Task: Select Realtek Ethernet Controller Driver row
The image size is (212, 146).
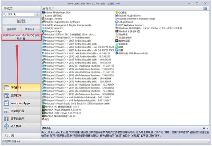Action: (135, 19)
